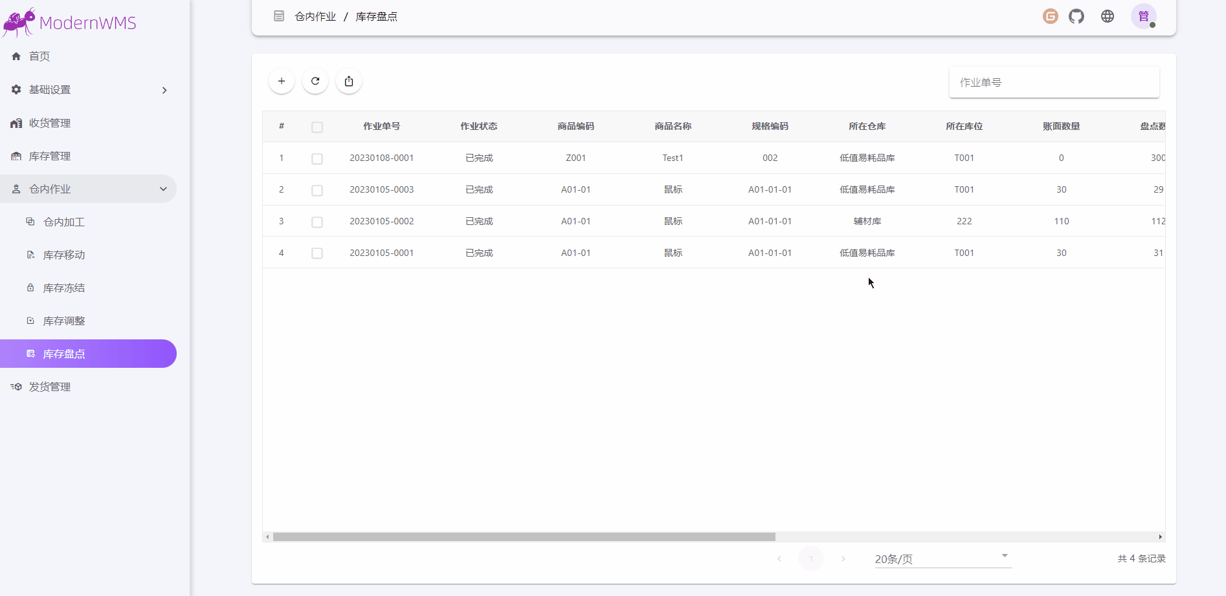Click the ModernWMS title text
The width and height of the screenshot is (1226, 596).
point(88,23)
